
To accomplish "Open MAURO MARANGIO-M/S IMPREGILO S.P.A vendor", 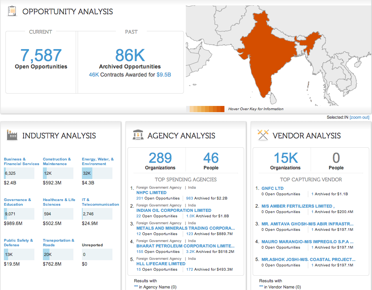I will [307, 242].
